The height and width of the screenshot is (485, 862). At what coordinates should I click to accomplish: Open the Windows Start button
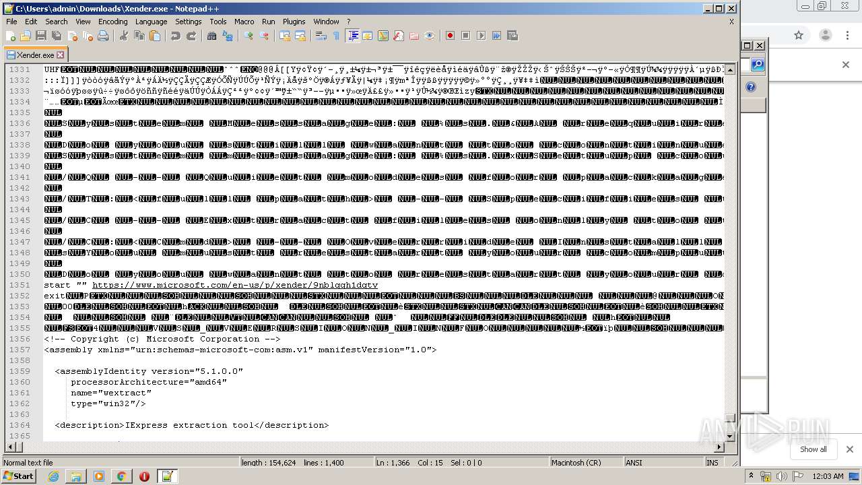tap(19, 476)
